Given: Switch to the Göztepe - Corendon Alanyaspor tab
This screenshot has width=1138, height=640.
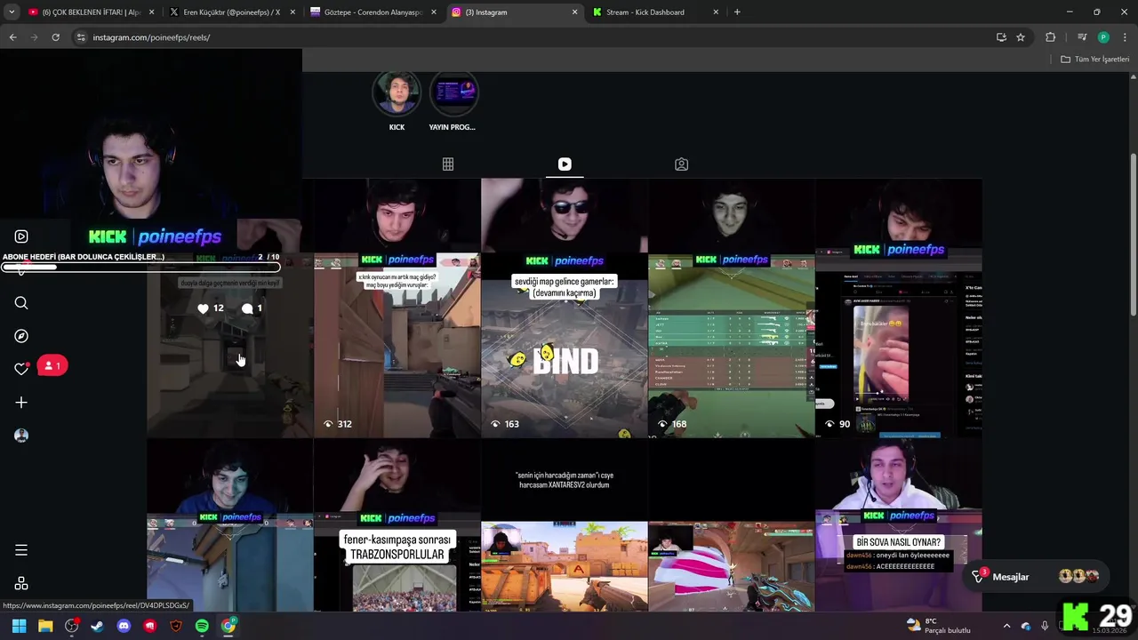Looking at the screenshot, I should 373,12.
